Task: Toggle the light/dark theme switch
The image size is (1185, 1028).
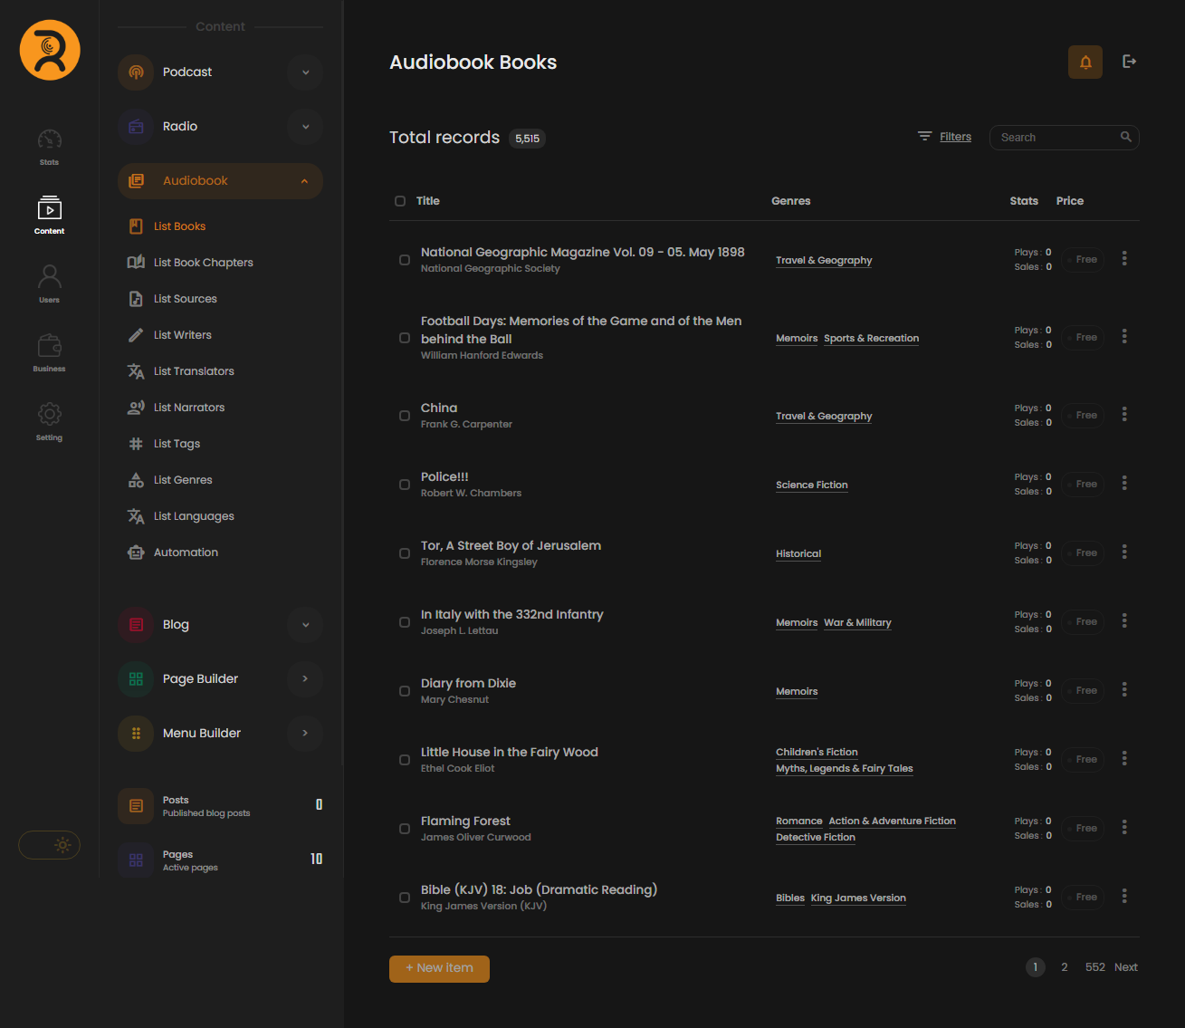Action: point(50,845)
